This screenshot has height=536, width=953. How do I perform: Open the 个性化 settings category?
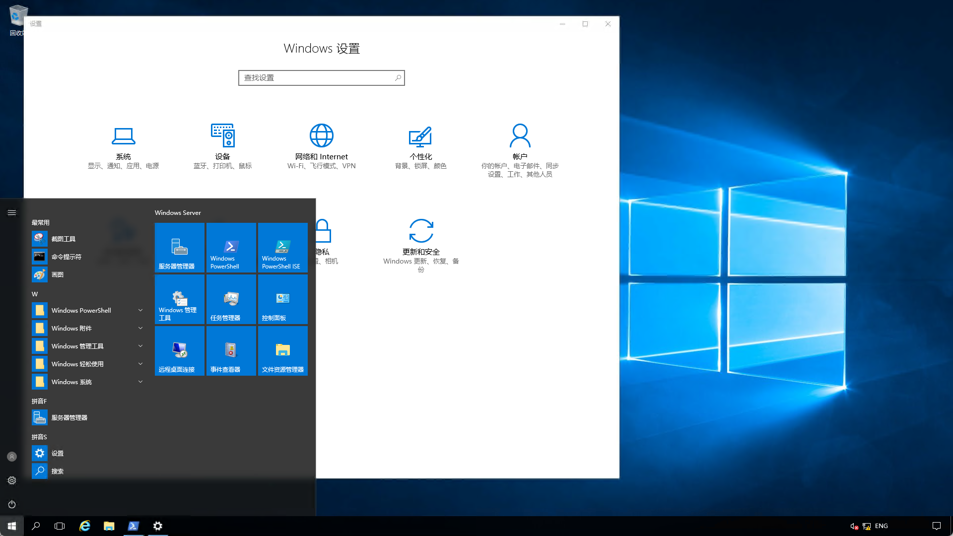pos(421,147)
